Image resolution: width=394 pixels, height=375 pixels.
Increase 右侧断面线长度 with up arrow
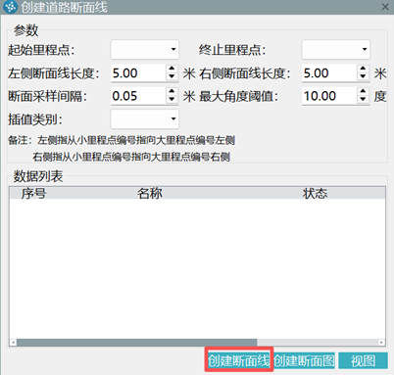pyautogui.click(x=363, y=69)
